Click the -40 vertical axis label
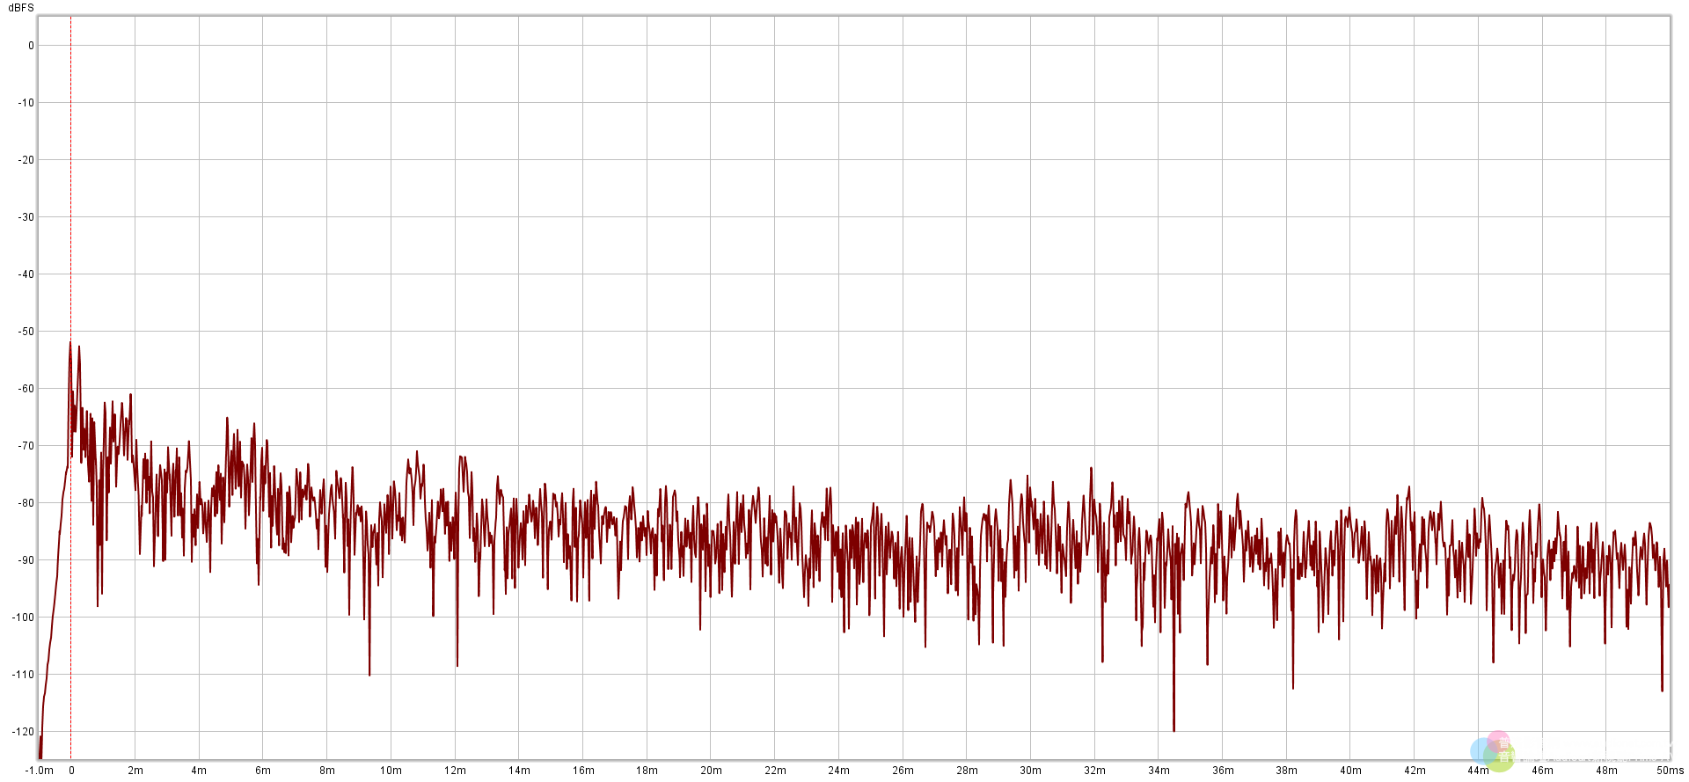This screenshot has width=1689, height=782. click(x=26, y=274)
